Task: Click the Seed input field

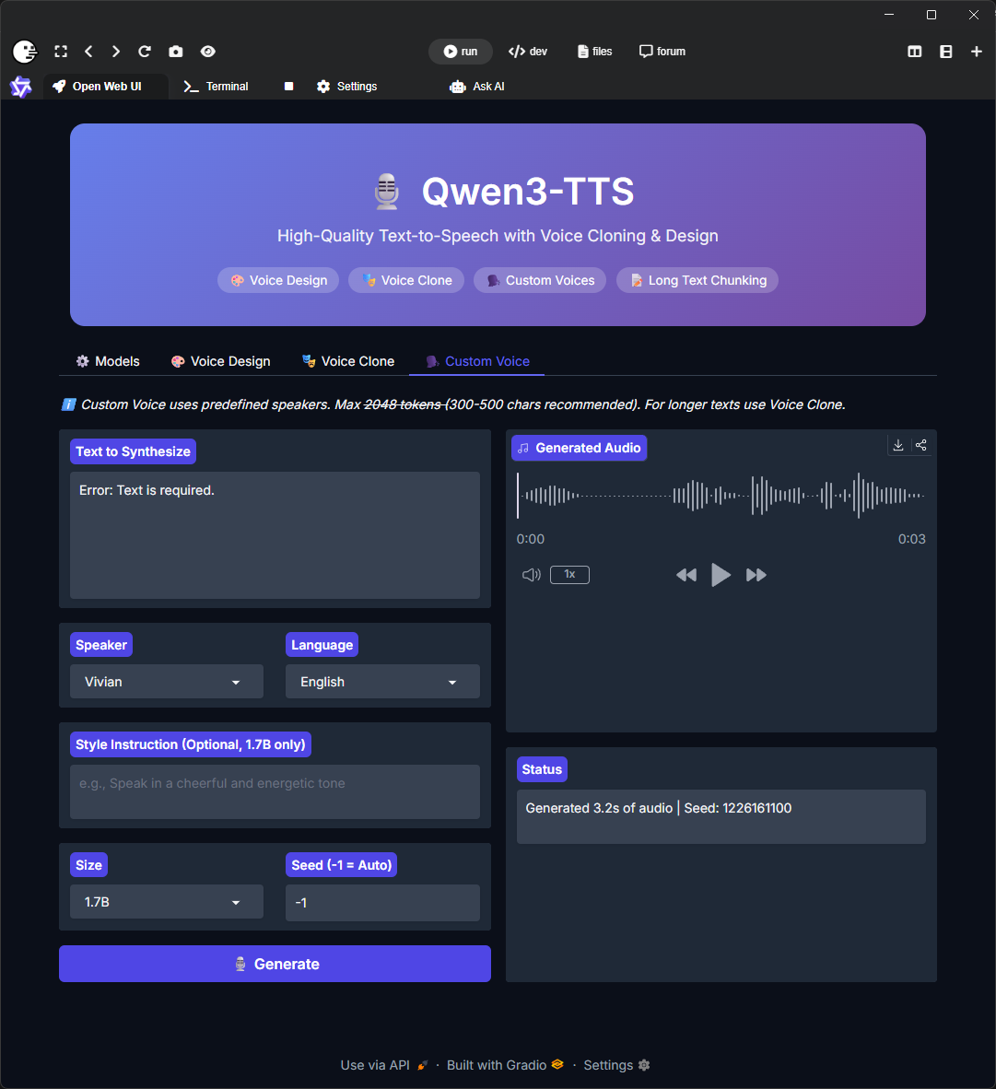Action: click(382, 902)
